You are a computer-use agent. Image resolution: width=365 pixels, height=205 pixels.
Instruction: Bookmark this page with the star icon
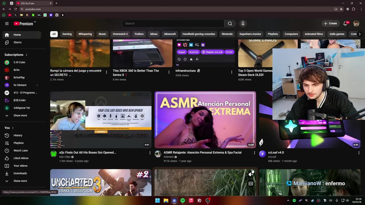(x=341, y=9)
